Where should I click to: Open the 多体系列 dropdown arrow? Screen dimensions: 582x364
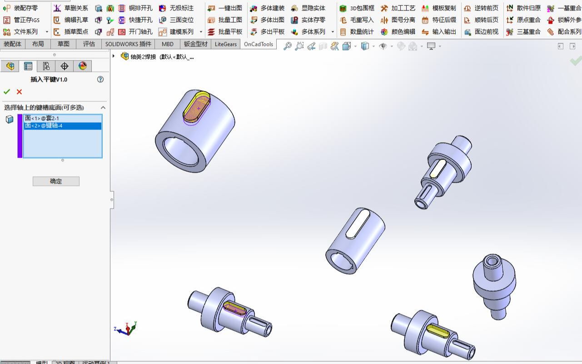coord(333,32)
